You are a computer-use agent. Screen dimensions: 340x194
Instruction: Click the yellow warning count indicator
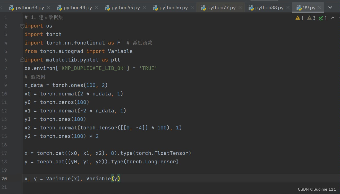click(x=300, y=18)
